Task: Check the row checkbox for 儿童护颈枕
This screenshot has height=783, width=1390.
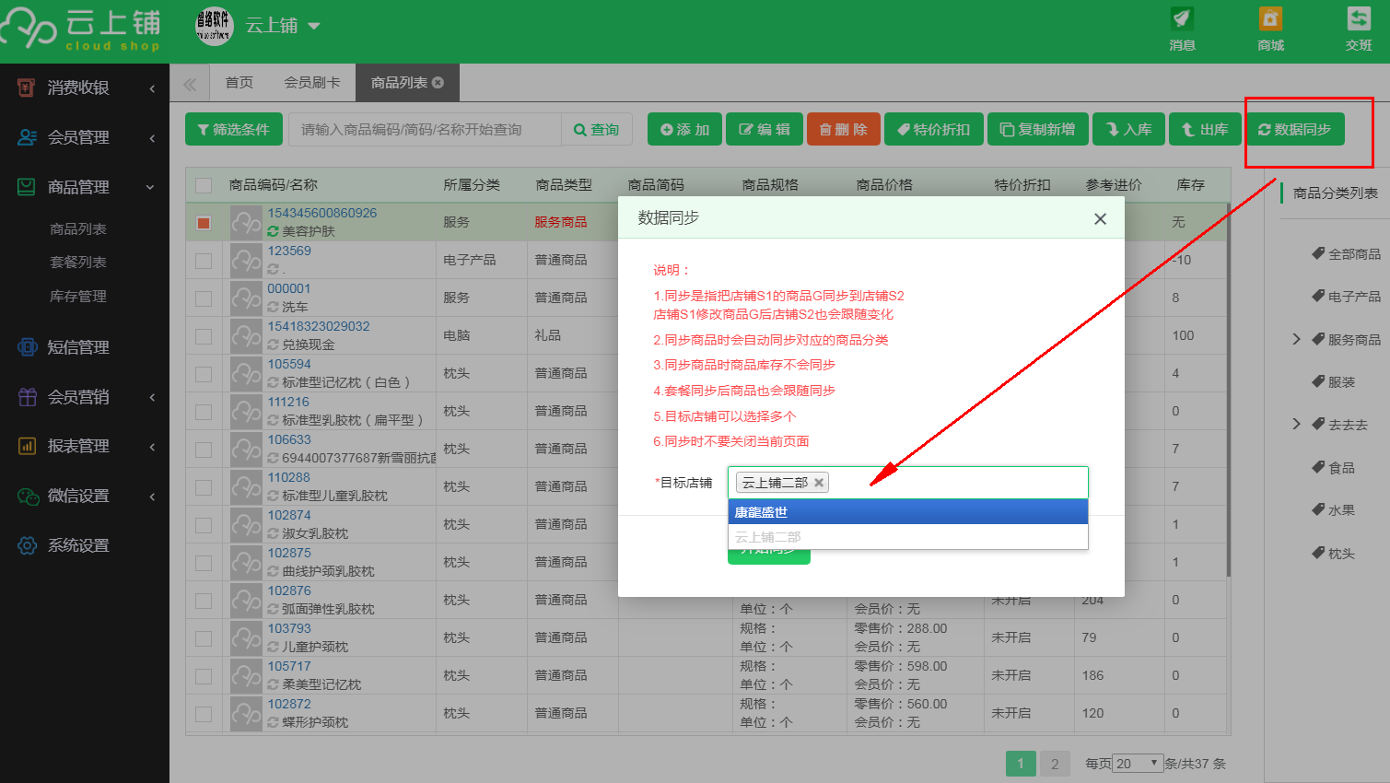Action: click(204, 638)
